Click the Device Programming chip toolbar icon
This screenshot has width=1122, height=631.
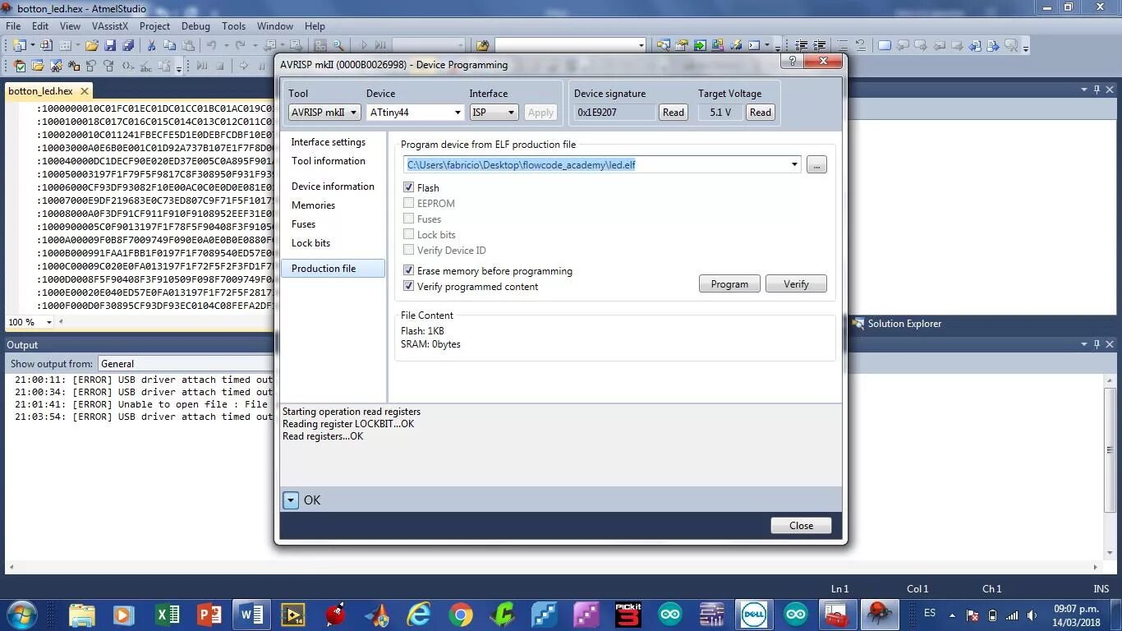(736, 45)
